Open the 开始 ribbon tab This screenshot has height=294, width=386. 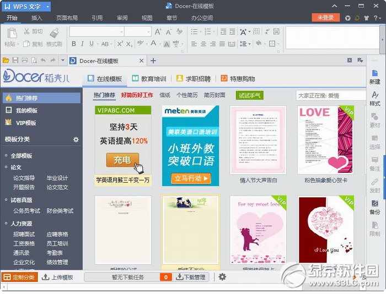[x=12, y=18]
